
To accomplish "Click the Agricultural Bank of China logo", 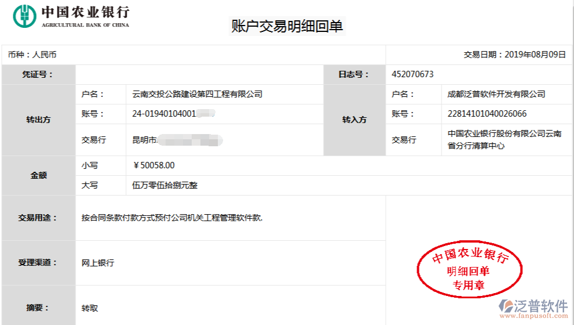I will (x=71, y=16).
